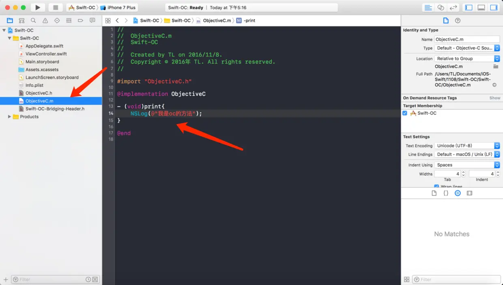Adjust the Tab width stepper
Image resolution: width=503 pixels, height=285 pixels.
463,174
